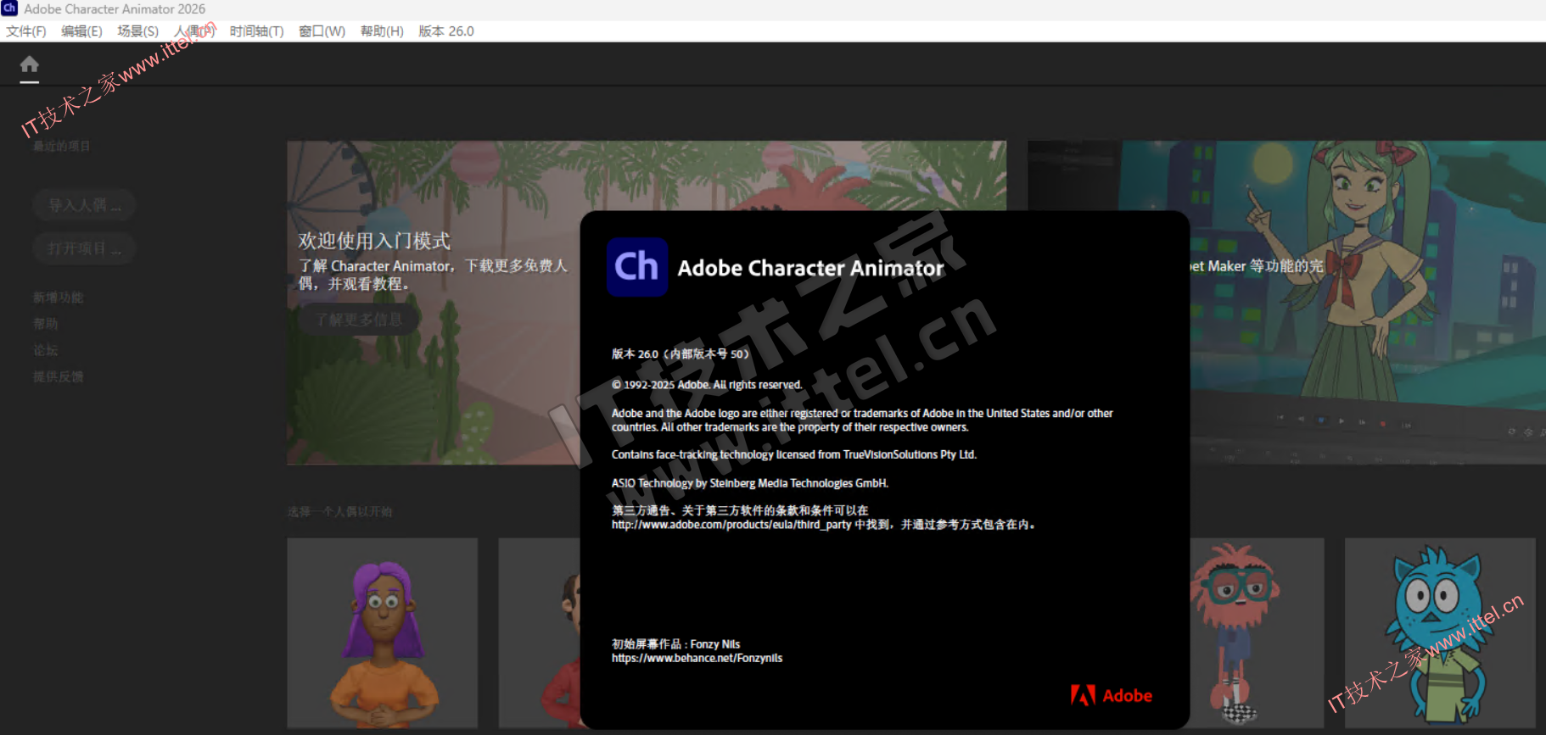
Task: Open the 帮助(H) menu in menu bar
Action: pos(382,31)
